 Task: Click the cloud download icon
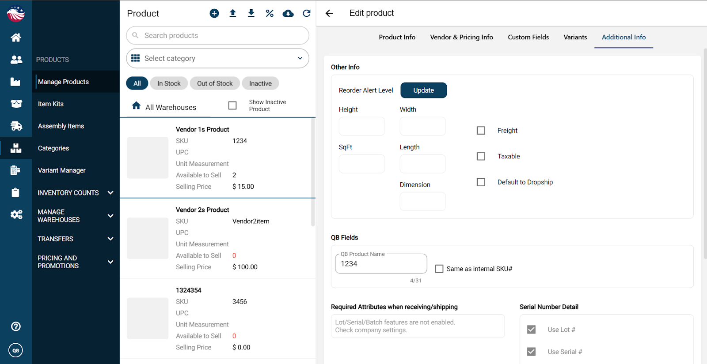pos(288,13)
